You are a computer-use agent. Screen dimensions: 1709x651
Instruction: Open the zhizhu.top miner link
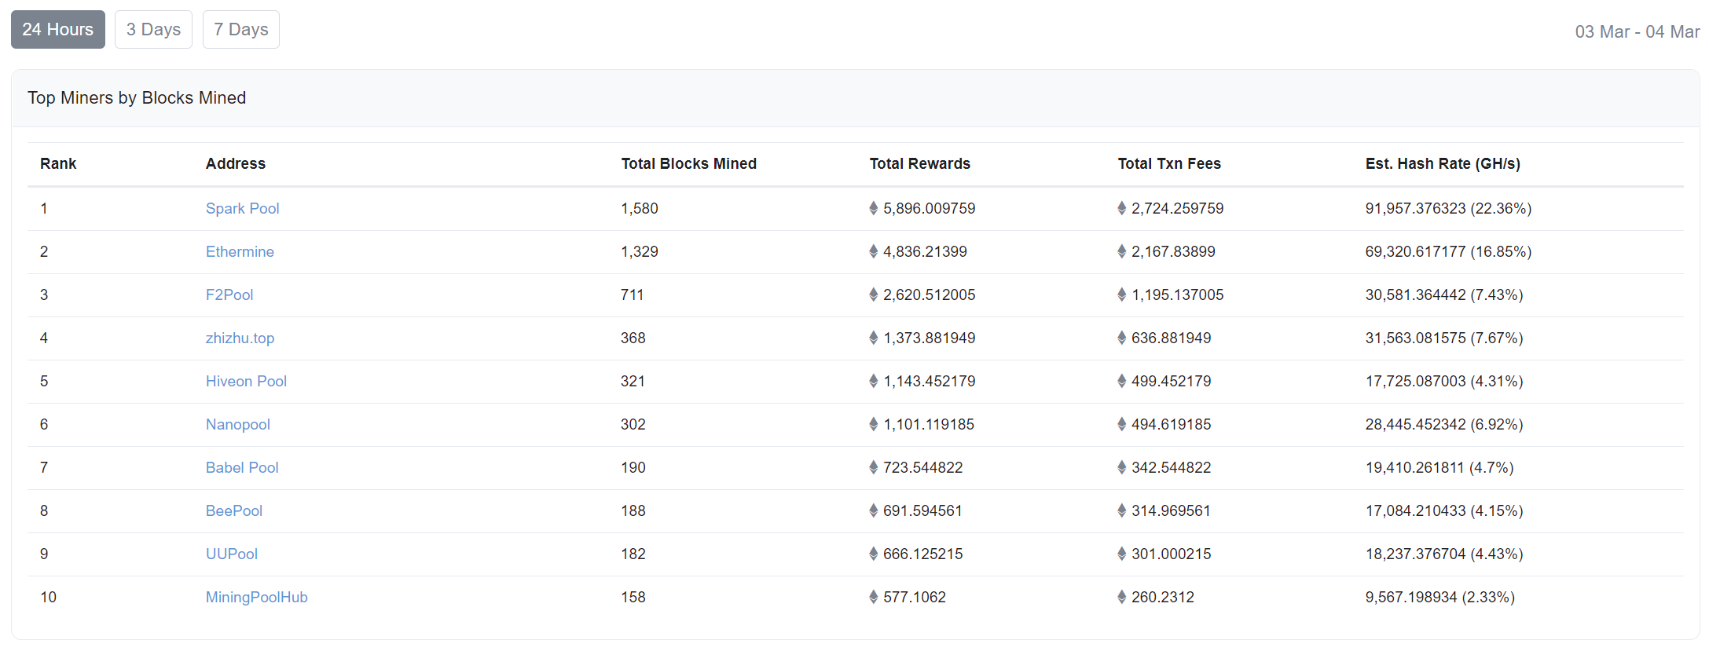pyautogui.click(x=240, y=338)
